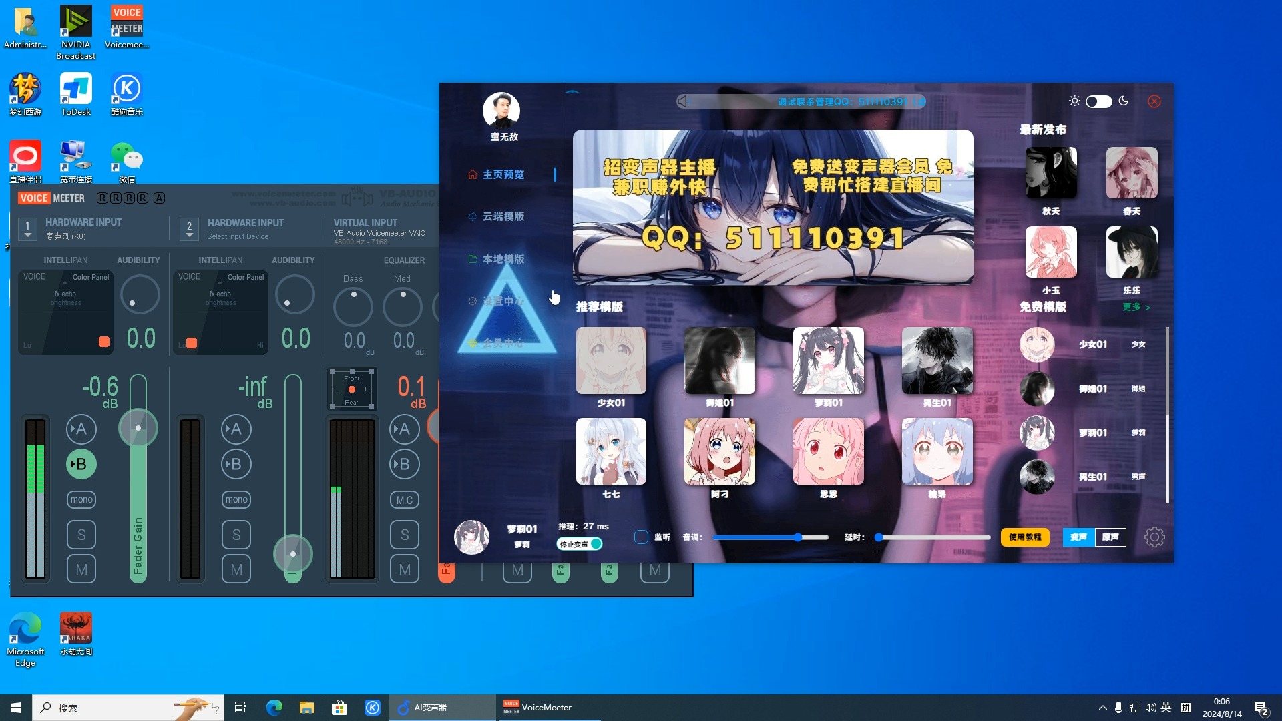Click the 更多 more link
Screen dimensions: 1282x721
coord(1136,307)
